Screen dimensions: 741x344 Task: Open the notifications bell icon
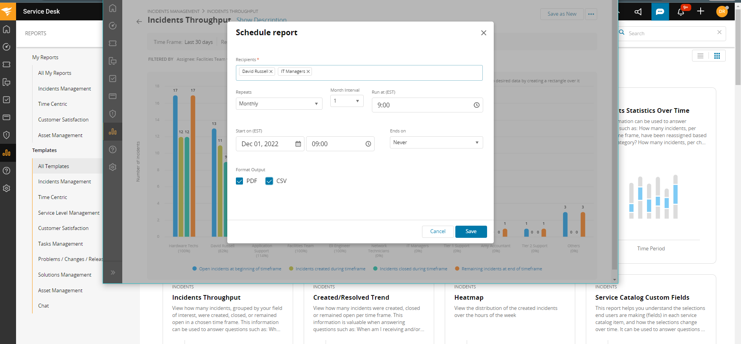(x=681, y=12)
